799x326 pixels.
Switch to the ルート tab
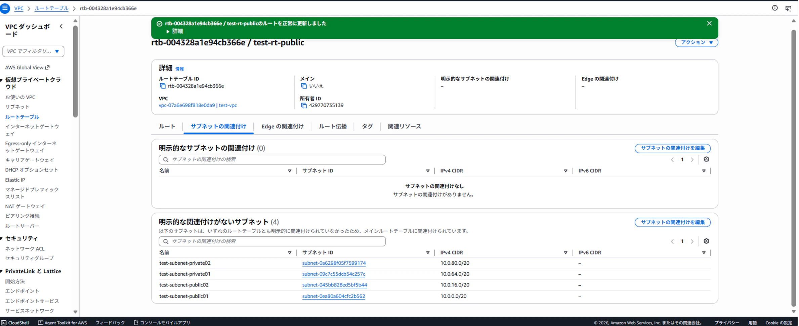coord(167,126)
